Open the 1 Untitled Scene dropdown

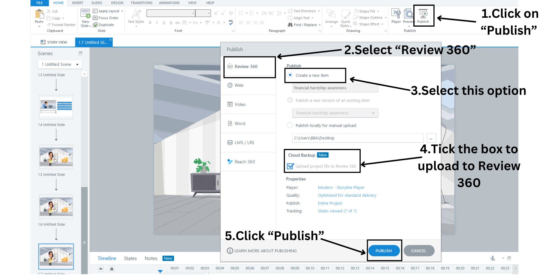point(60,64)
